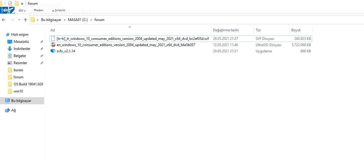Click the OS Build 19041.928 folder icon
The height and width of the screenshot is (161, 364).
click(x=10, y=84)
